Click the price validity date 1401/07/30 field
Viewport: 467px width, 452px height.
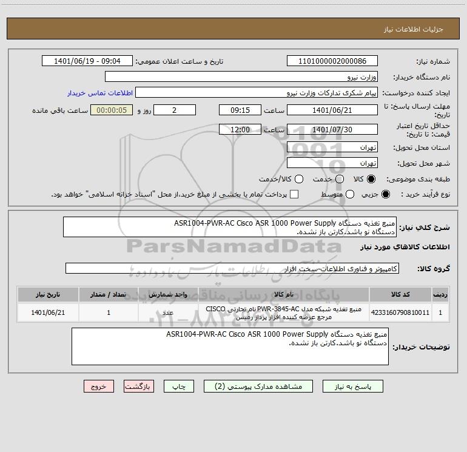(x=332, y=129)
